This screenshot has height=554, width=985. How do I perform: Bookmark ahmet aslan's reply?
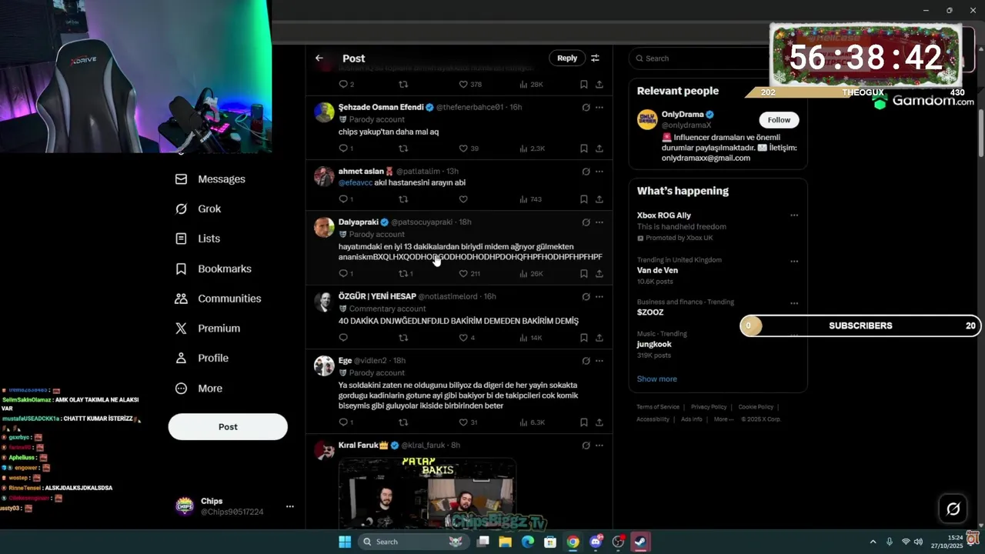pos(584,199)
